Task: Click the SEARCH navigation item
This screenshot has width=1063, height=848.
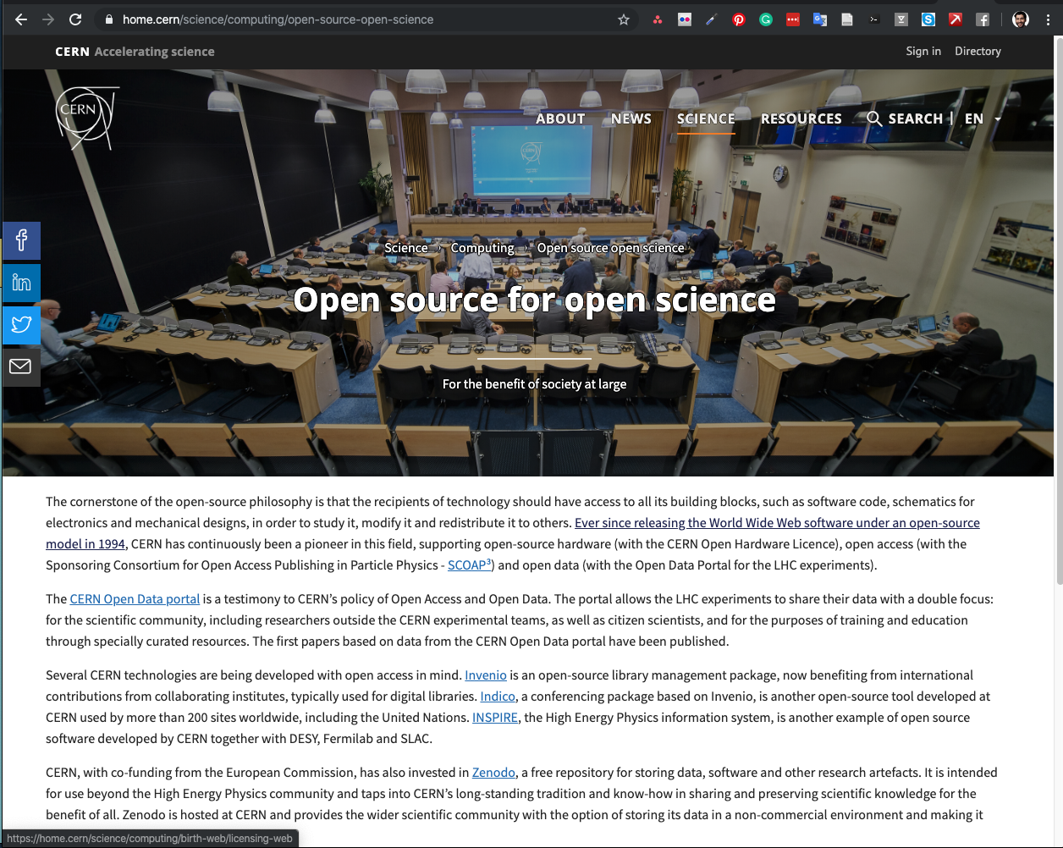Action: point(916,118)
